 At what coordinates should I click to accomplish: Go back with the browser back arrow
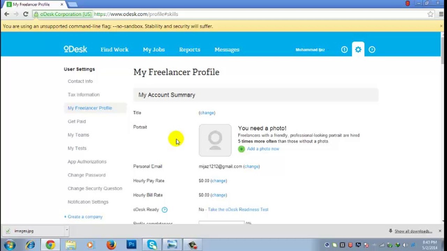pyautogui.click(x=7, y=14)
